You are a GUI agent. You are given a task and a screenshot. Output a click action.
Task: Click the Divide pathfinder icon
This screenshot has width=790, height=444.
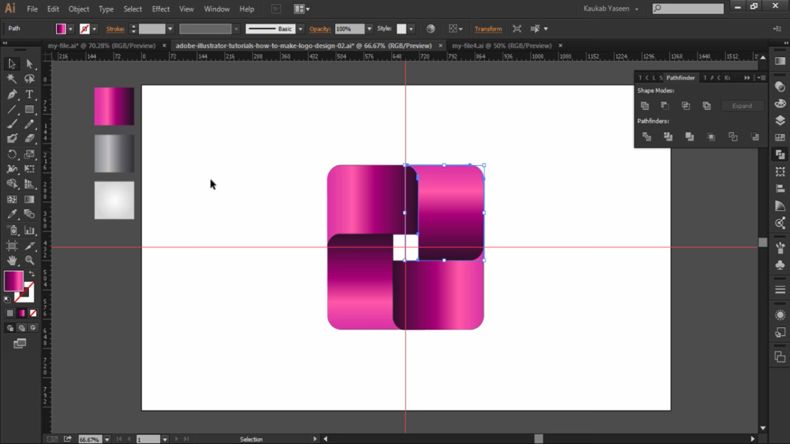(x=647, y=137)
